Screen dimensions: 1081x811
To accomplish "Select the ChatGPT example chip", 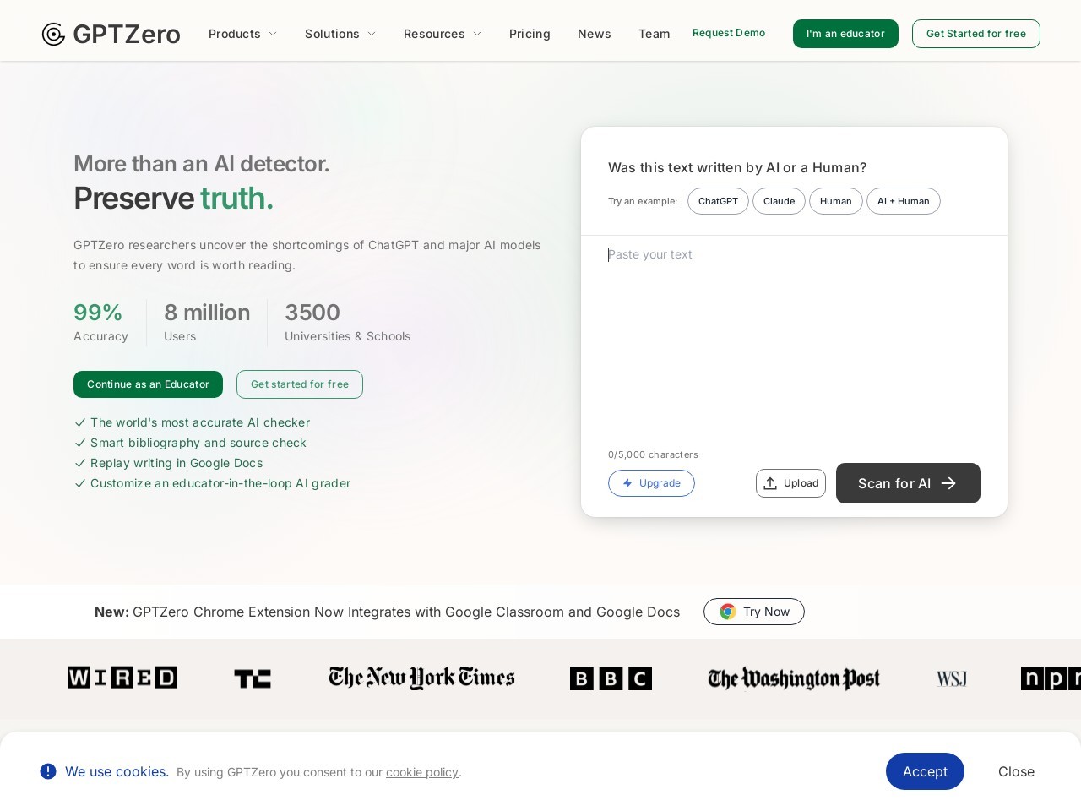I will click(718, 201).
